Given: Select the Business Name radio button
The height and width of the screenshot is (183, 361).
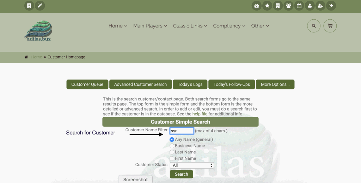Looking at the screenshot, I should tap(172, 146).
